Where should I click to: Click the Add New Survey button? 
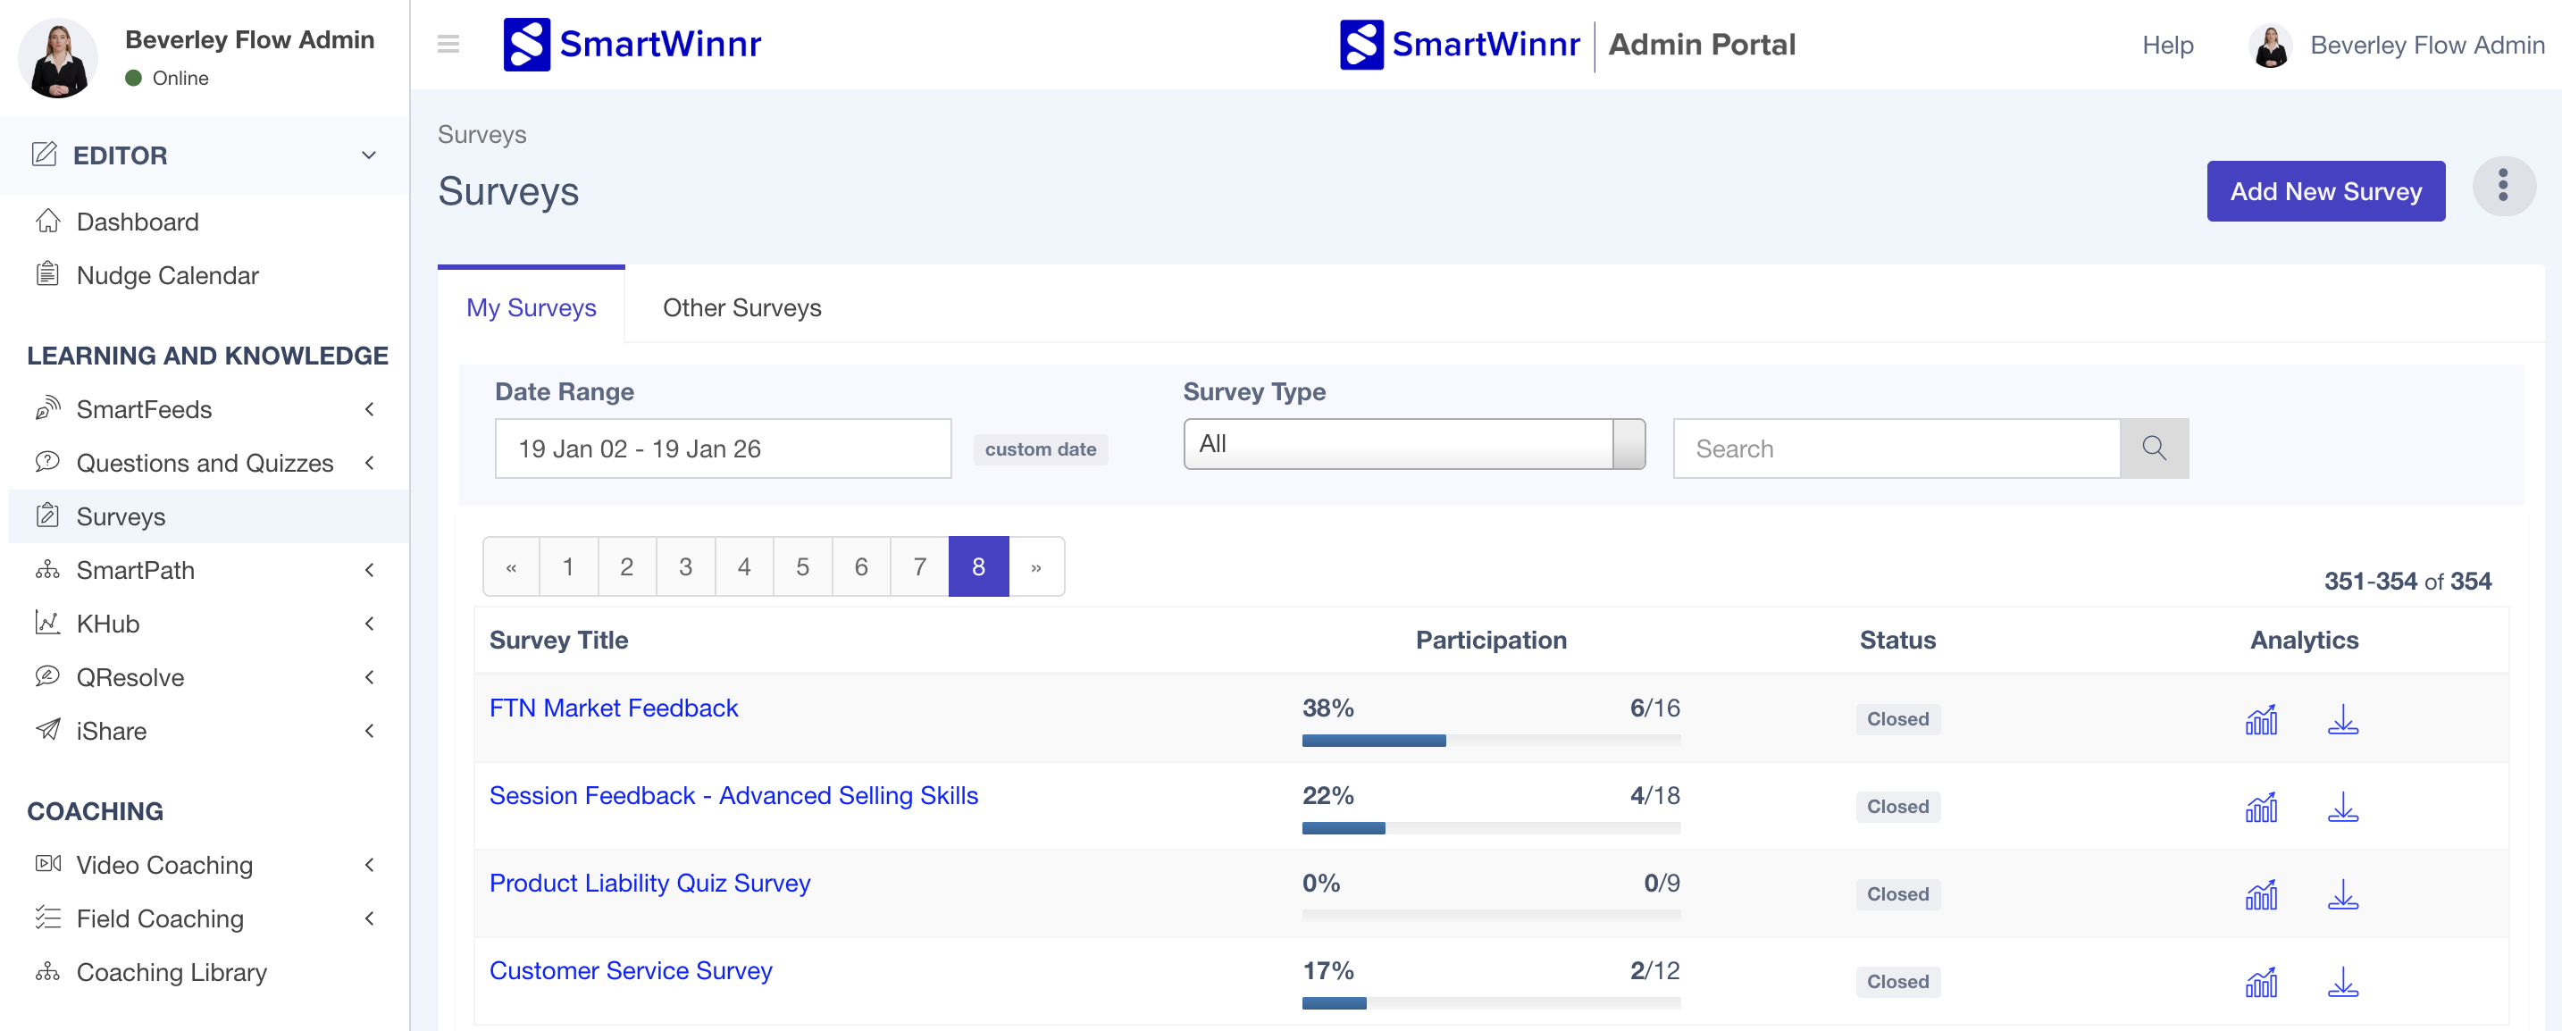click(x=2324, y=191)
